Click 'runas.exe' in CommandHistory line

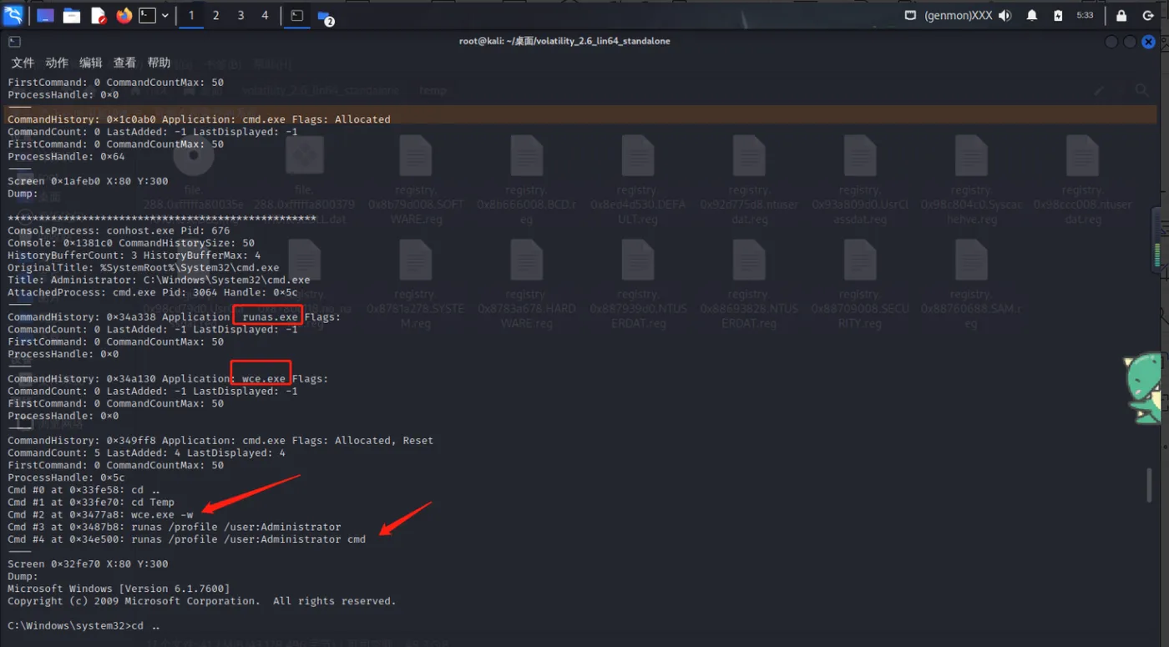tap(270, 317)
